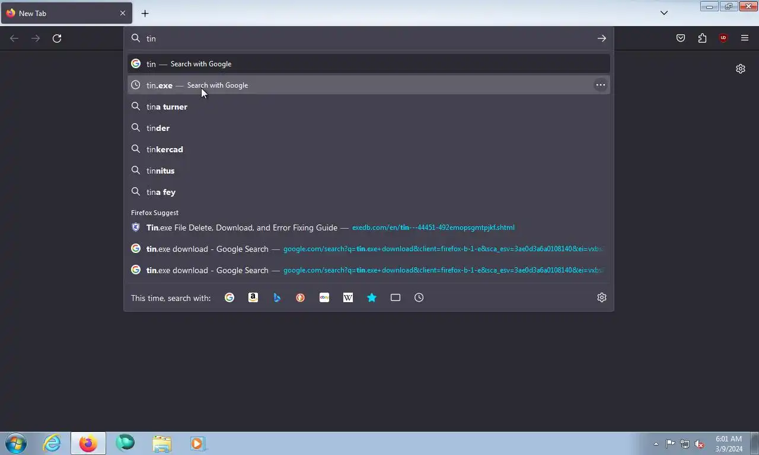Open the Windows Start menu
This screenshot has width=759, height=455.
pos(16,443)
